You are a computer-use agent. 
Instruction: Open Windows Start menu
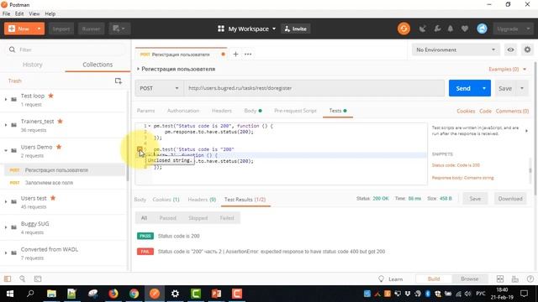(x=10, y=294)
